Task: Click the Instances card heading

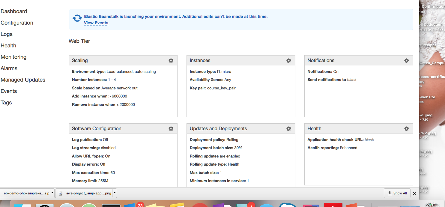Action: [200, 60]
